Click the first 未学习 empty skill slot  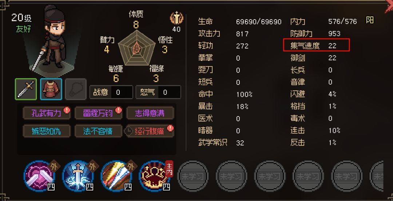point(193,176)
